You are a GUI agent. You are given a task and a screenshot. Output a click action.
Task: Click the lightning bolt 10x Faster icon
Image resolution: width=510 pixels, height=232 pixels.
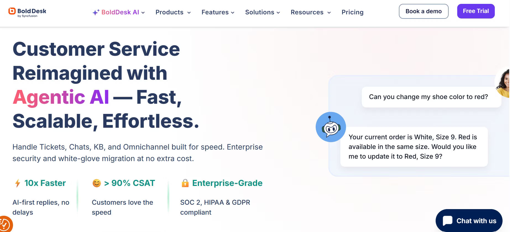(x=17, y=183)
